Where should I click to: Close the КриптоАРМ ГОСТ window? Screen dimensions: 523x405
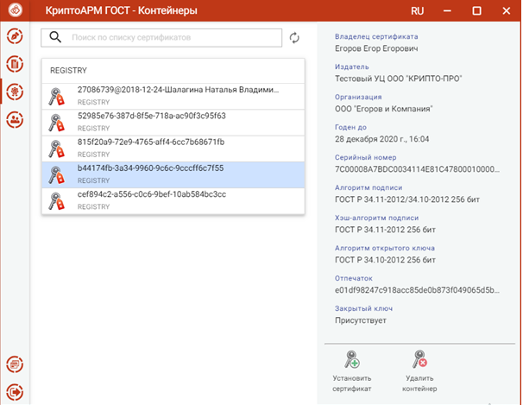click(x=507, y=11)
